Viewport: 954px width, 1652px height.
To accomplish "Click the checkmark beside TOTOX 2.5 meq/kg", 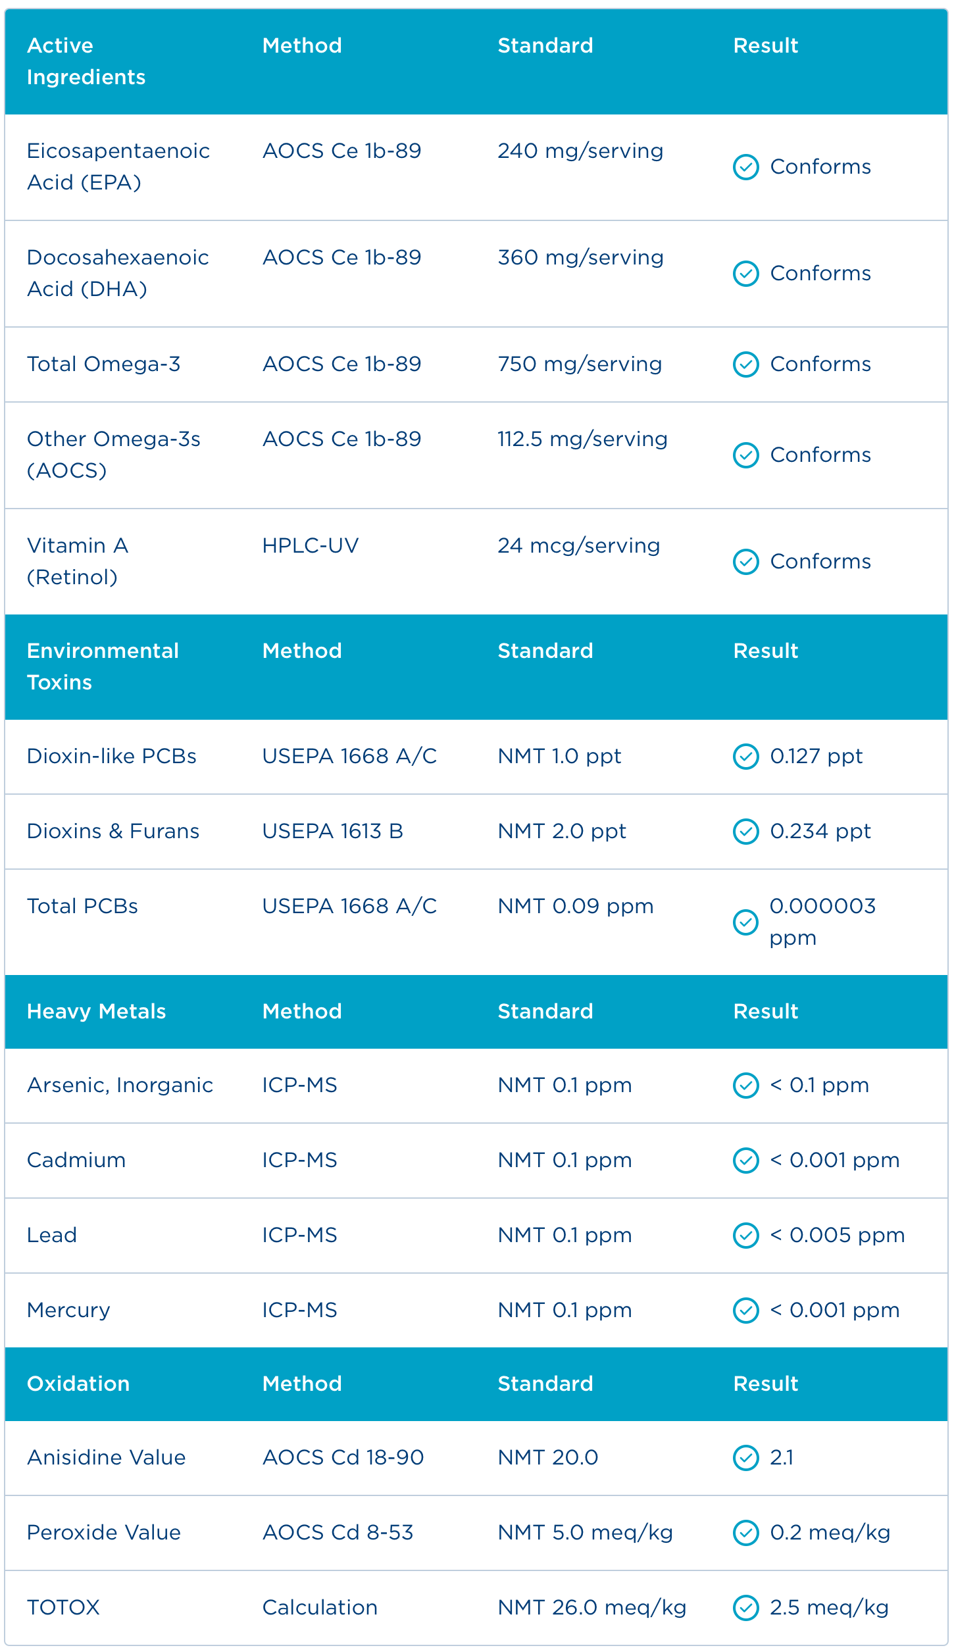I will (x=745, y=1608).
